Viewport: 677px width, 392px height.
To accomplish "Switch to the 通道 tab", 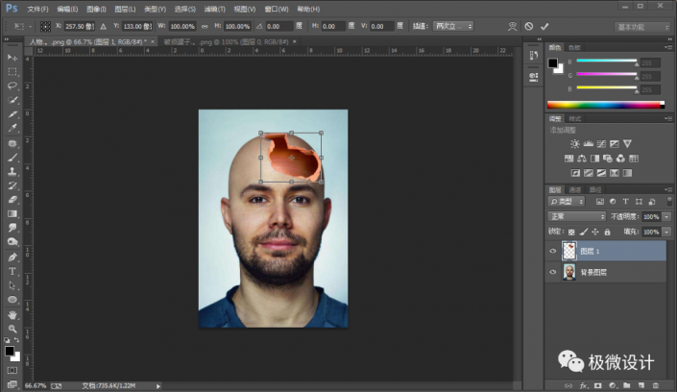I will (x=575, y=189).
